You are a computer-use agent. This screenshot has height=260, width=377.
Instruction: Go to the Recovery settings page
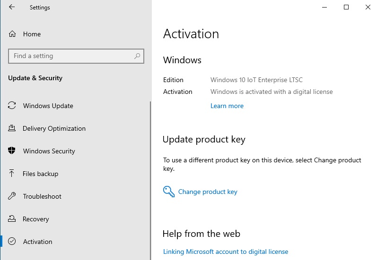[35, 219]
